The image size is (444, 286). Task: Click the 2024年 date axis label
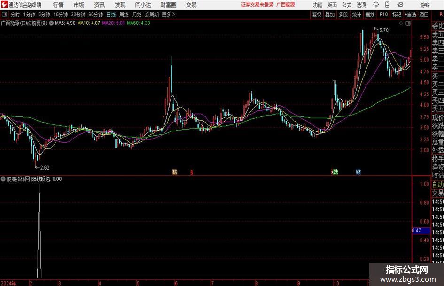(x=8, y=283)
